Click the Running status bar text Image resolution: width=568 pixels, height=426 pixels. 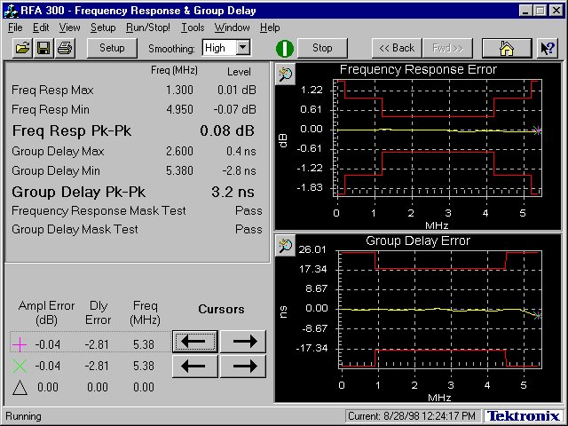[24, 416]
